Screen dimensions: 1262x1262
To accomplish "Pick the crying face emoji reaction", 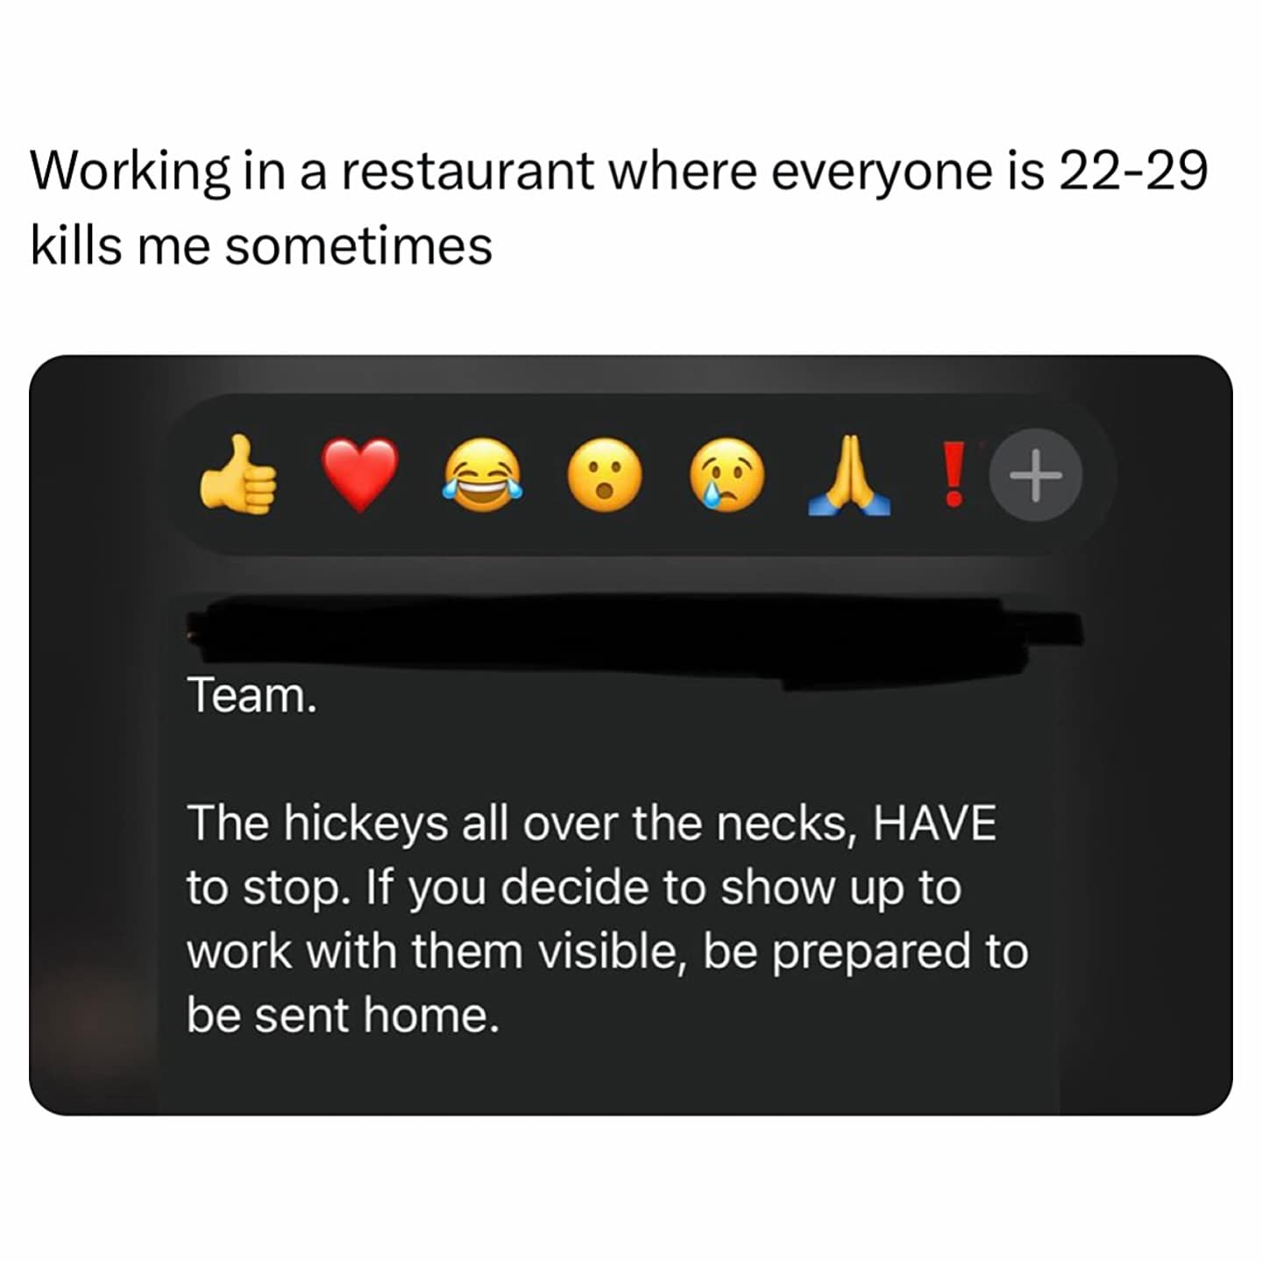I will pyautogui.click(x=727, y=475).
